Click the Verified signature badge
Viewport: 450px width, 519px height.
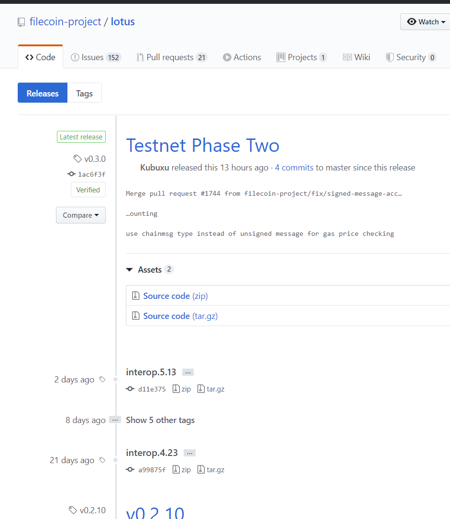point(88,190)
